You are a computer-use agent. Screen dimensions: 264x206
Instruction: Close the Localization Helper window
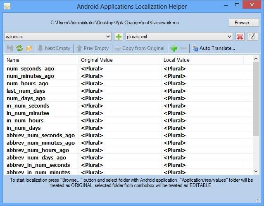[x=252, y=5]
